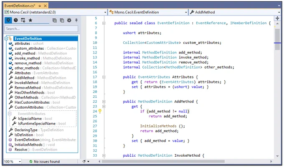Open the AddMethod member dropdown

pos(235,12)
